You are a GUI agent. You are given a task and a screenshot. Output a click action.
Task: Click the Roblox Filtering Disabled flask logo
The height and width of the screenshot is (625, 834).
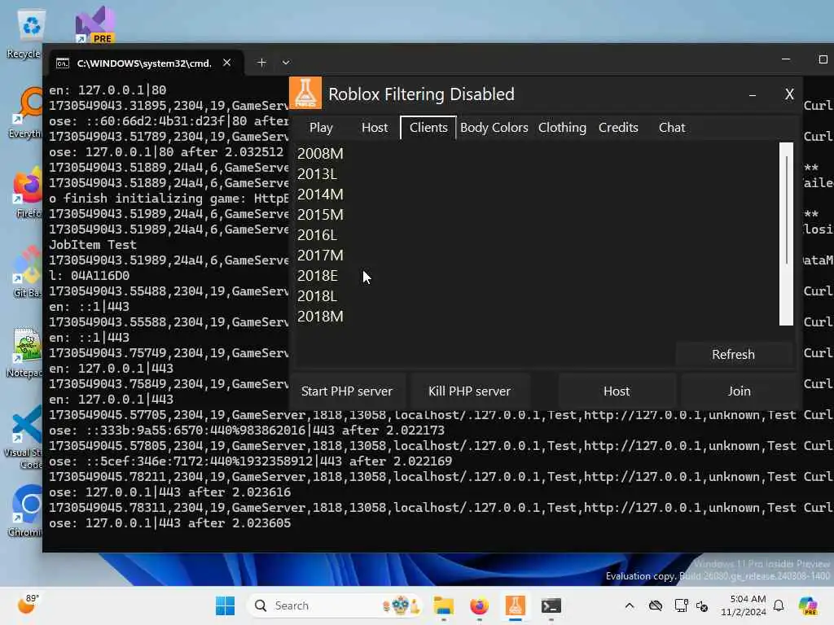(305, 93)
